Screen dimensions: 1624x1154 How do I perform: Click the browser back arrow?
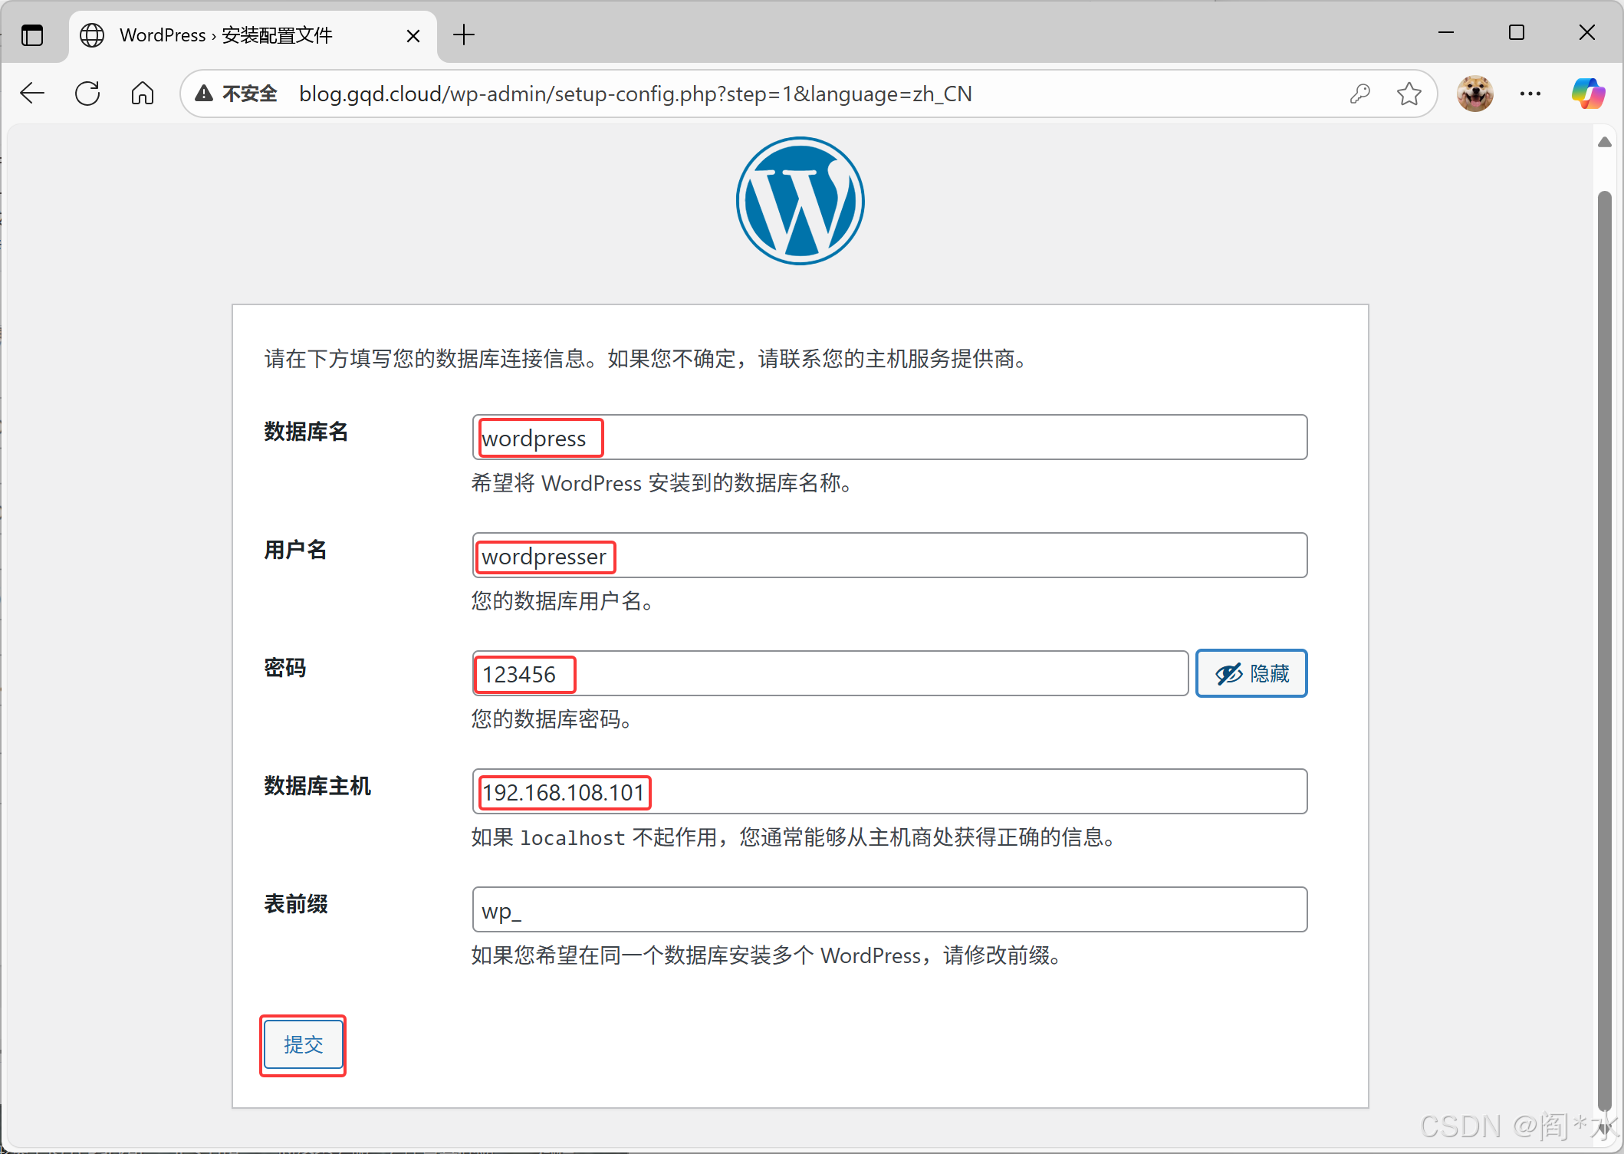[x=32, y=94]
